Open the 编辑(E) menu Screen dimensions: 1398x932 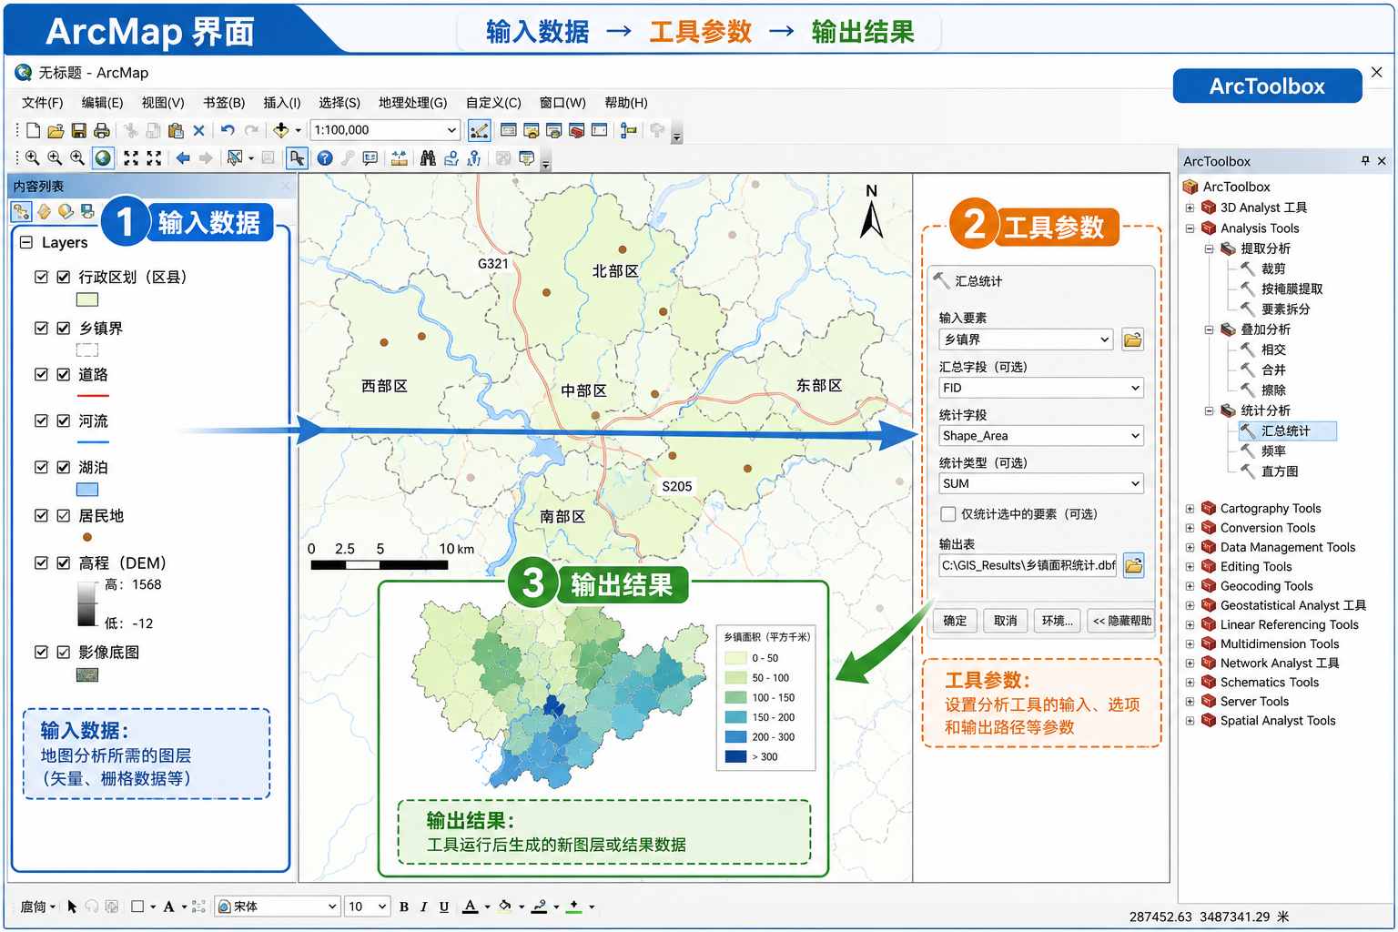click(x=102, y=103)
